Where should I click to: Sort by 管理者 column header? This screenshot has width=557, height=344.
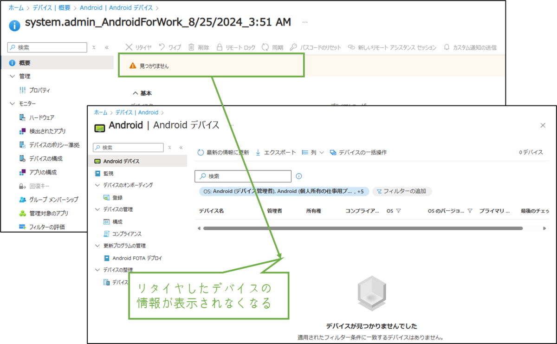point(274,211)
